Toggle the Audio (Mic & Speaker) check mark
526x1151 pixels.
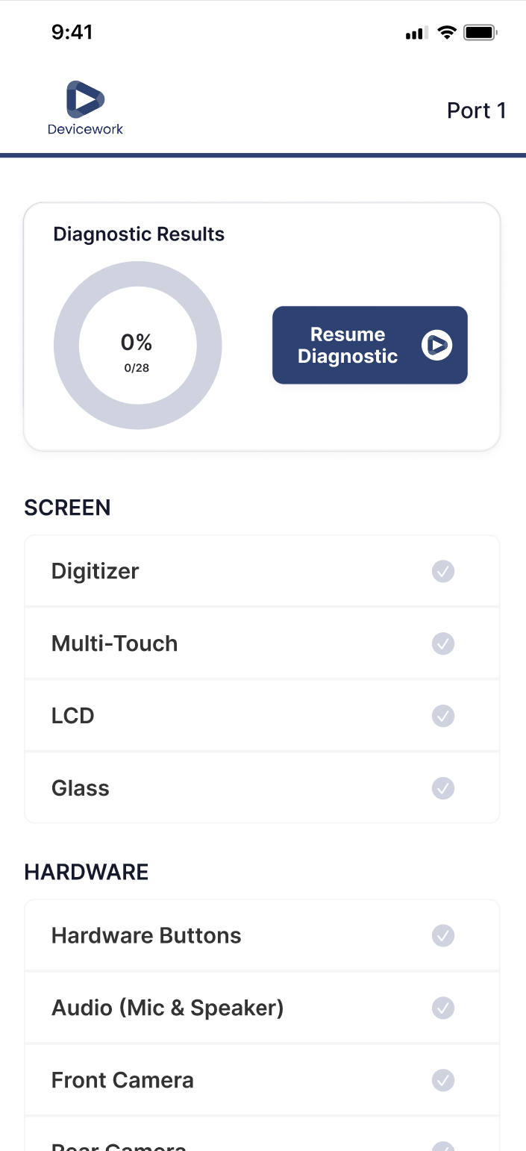(x=443, y=1008)
